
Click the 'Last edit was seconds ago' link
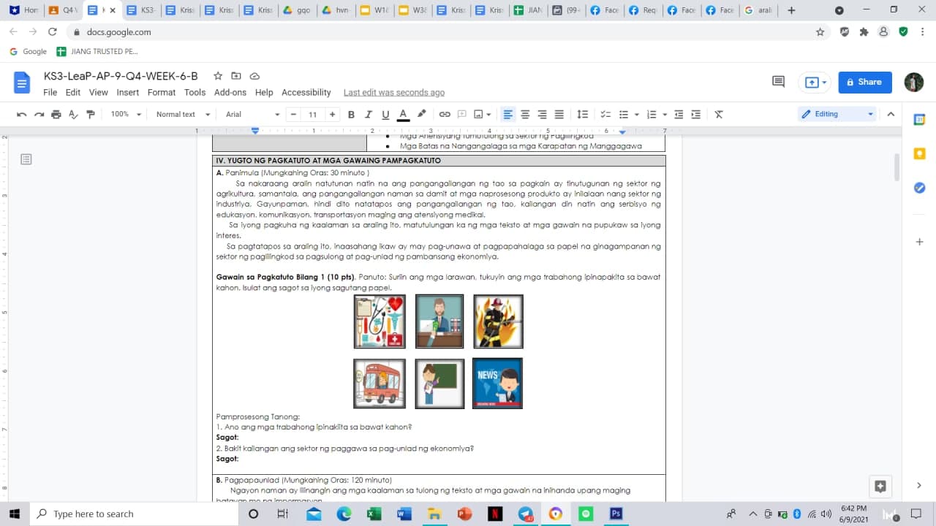tap(394, 92)
